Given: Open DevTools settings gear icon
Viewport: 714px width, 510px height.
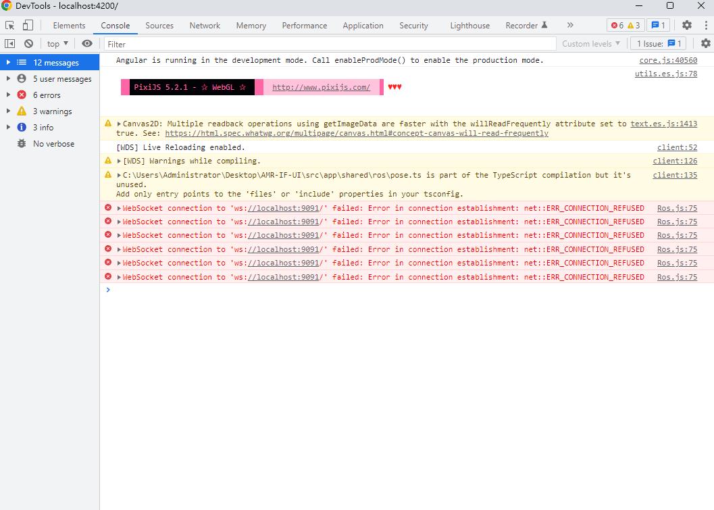Looking at the screenshot, I should click(x=687, y=26).
